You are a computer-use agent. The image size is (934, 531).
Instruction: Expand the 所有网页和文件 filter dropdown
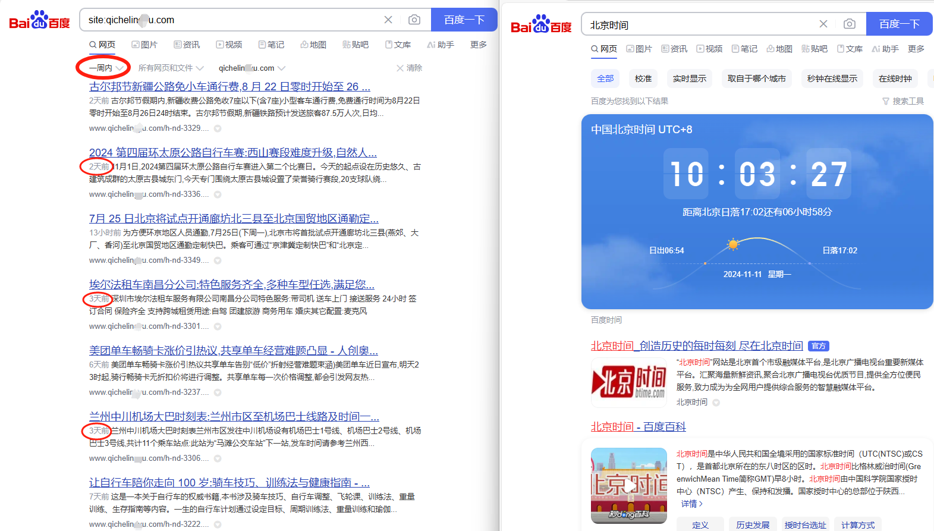[x=171, y=68]
